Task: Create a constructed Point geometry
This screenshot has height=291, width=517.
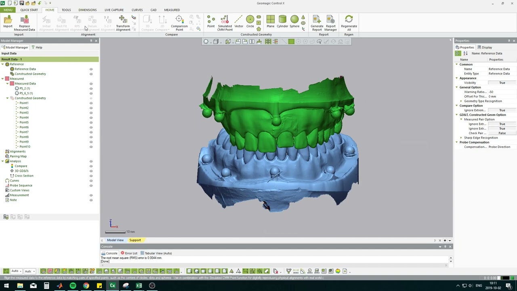Action: 211,22
